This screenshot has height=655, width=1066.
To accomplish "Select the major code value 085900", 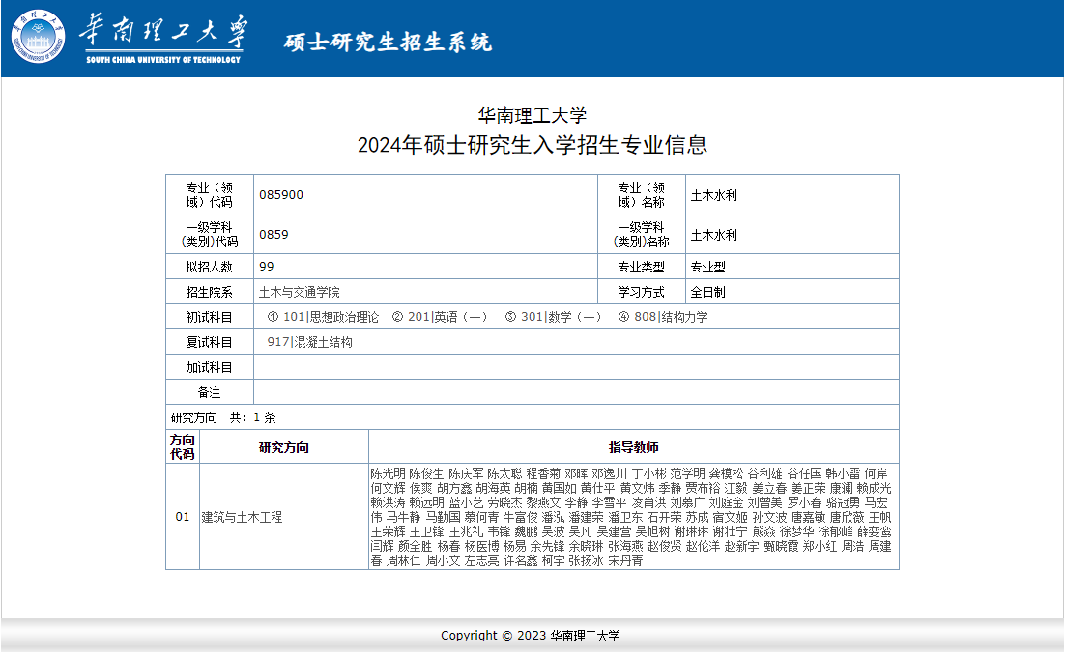I will pos(281,195).
